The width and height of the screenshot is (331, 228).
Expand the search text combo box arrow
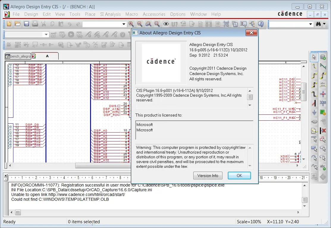(310, 24)
